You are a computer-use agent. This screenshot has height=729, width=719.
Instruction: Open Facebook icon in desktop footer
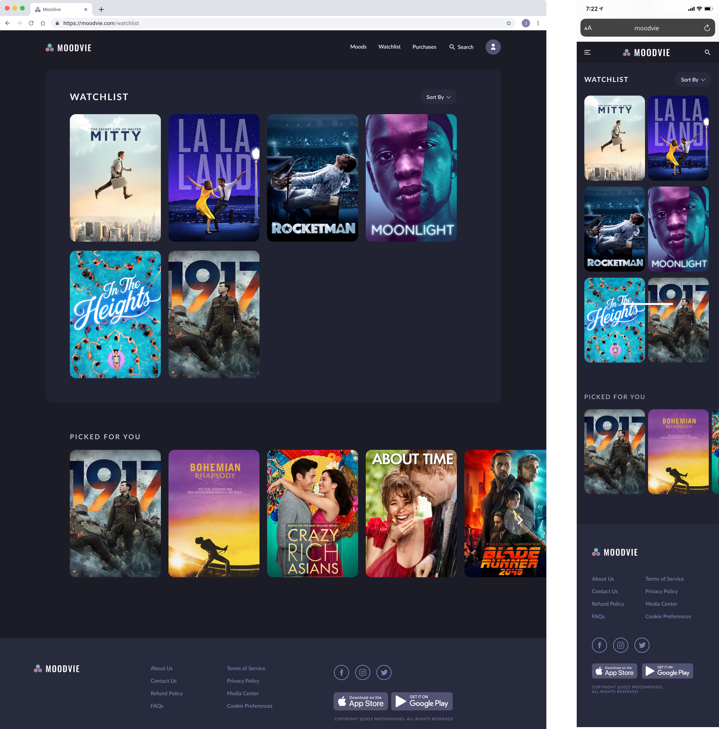341,672
